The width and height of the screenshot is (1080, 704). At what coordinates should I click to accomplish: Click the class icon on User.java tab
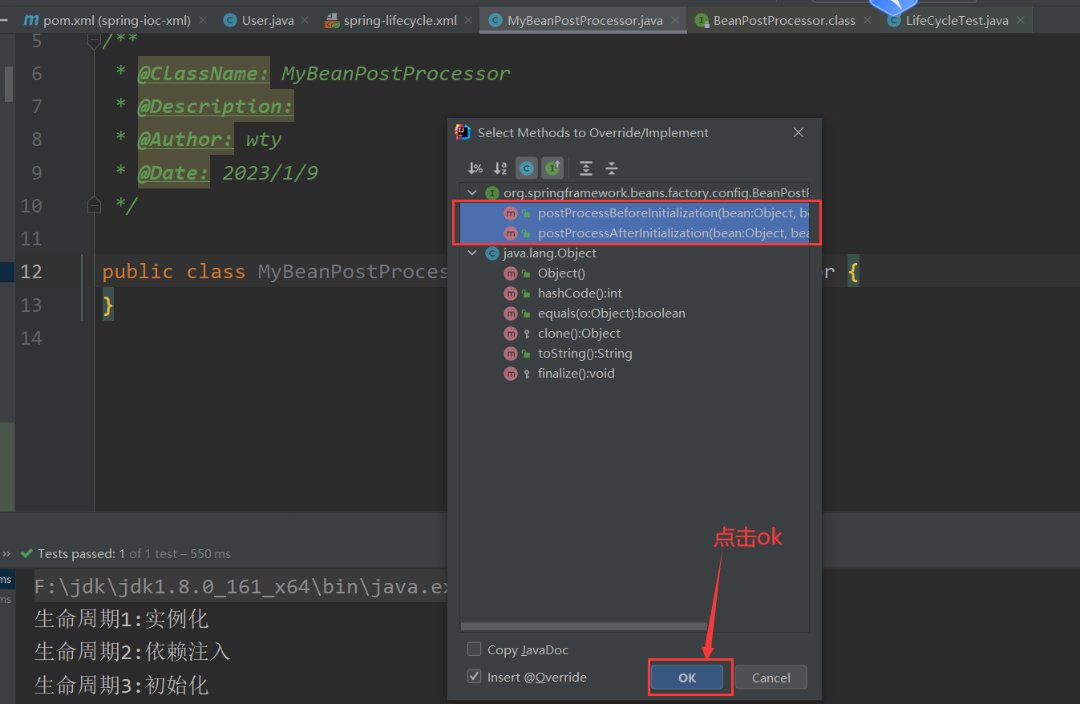(x=230, y=20)
